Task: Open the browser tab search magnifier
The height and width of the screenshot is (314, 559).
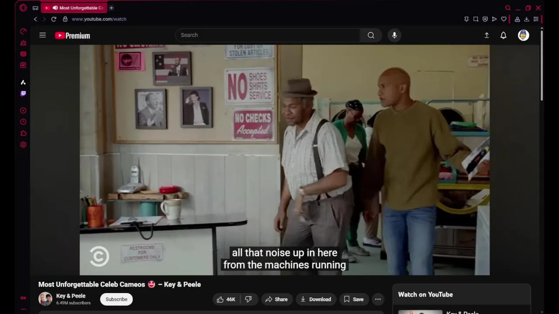Action: 508,8
